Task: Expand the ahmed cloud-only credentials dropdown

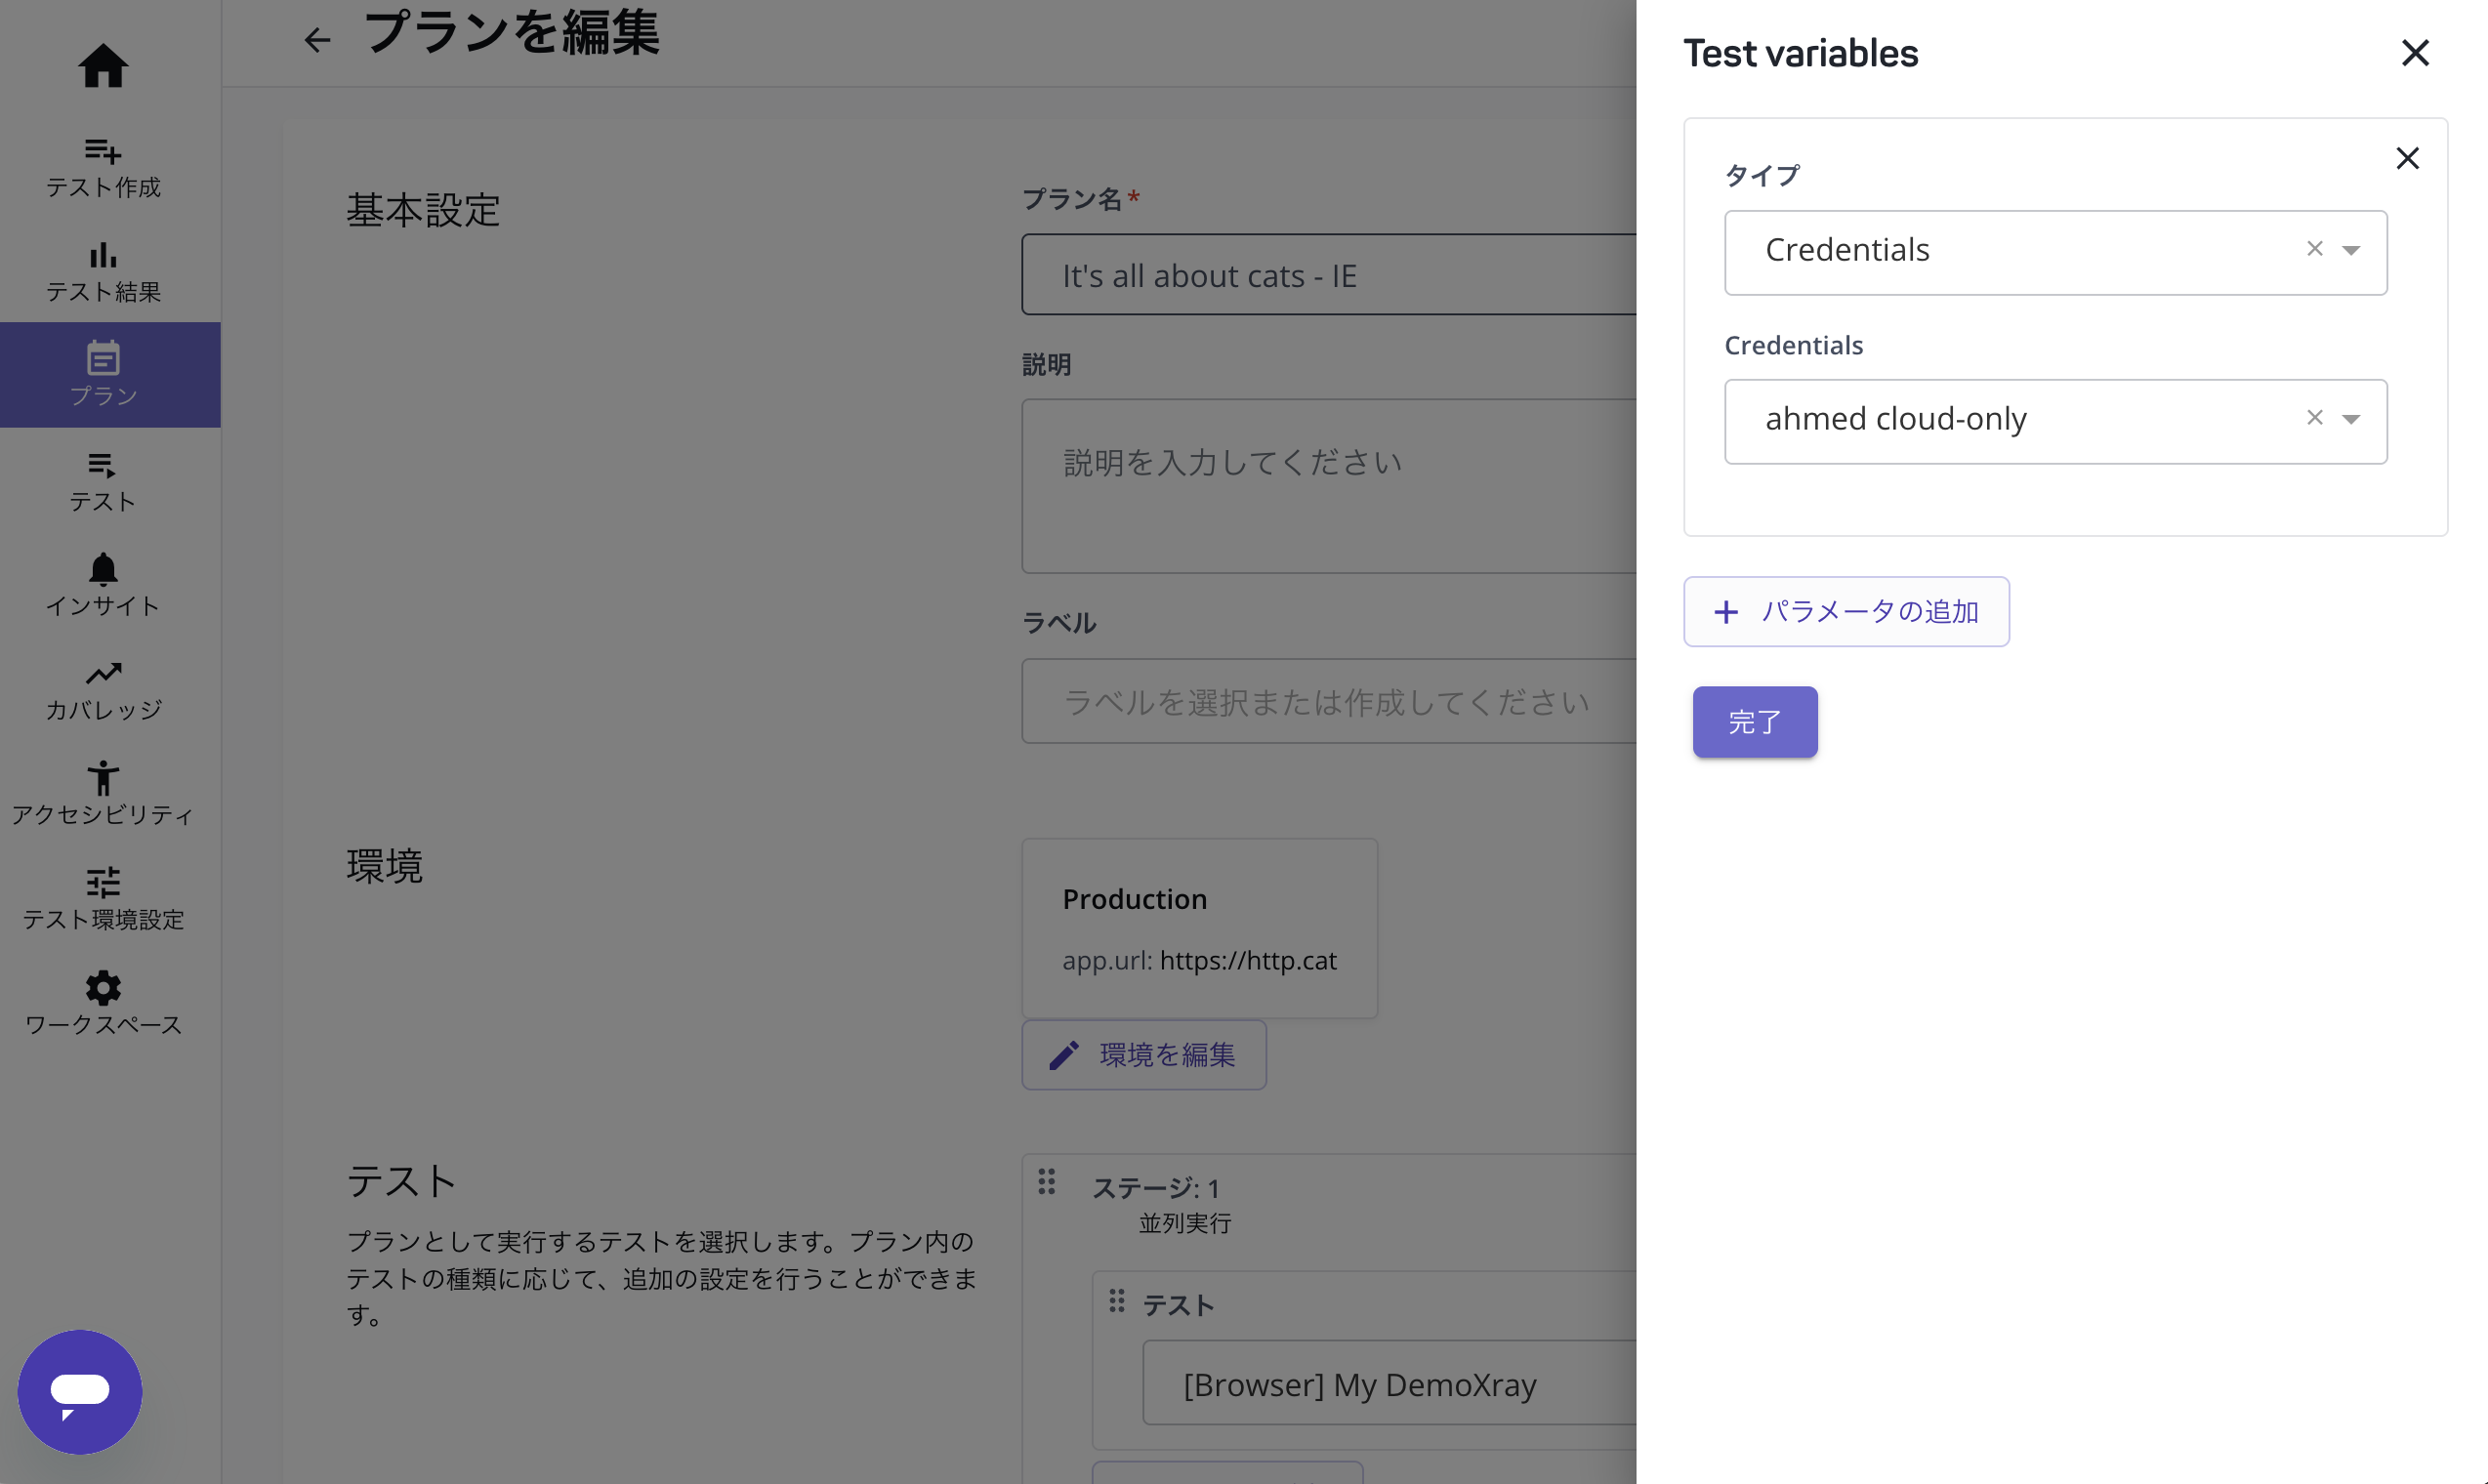Action: [x=2350, y=419]
